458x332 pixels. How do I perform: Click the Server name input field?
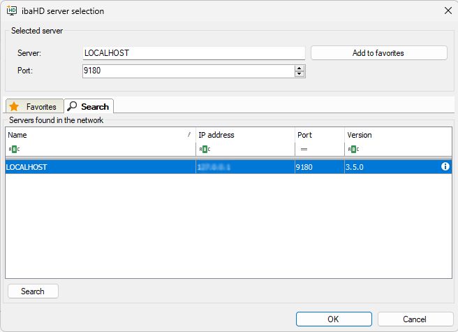tap(193, 53)
